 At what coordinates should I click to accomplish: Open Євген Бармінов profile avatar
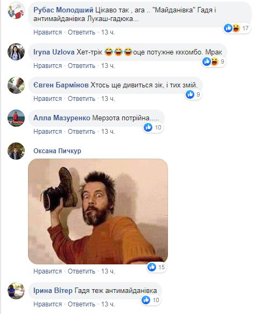[16, 85]
